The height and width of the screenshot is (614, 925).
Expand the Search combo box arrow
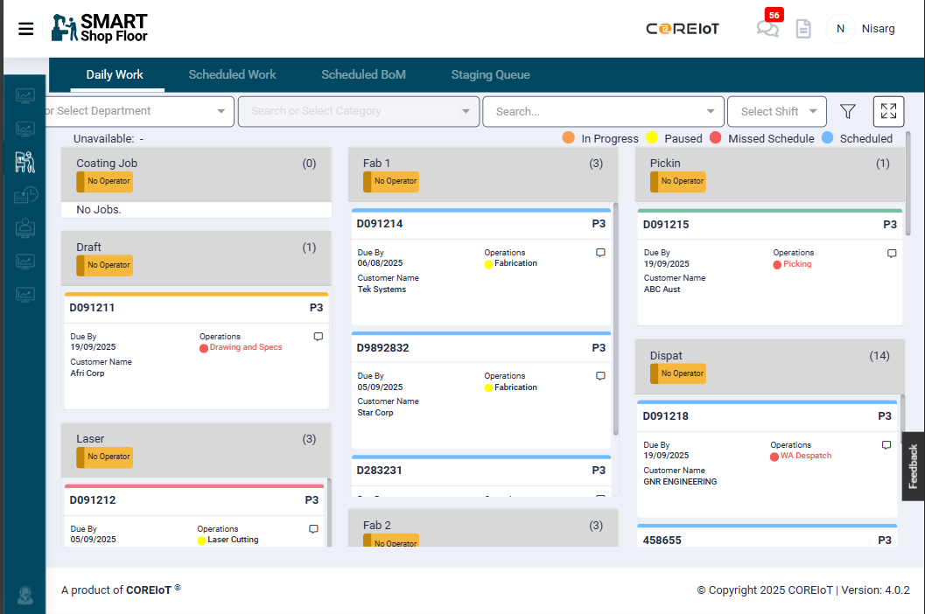point(711,111)
